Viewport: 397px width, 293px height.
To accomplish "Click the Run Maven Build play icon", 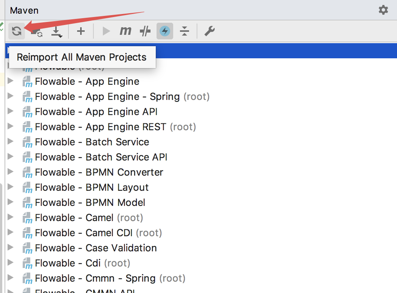I will 106,31.
